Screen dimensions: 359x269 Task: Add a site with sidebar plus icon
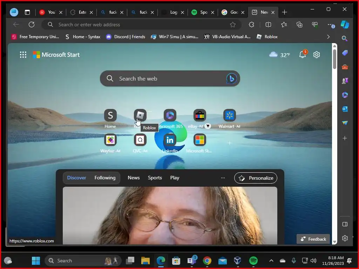coord(345,138)
